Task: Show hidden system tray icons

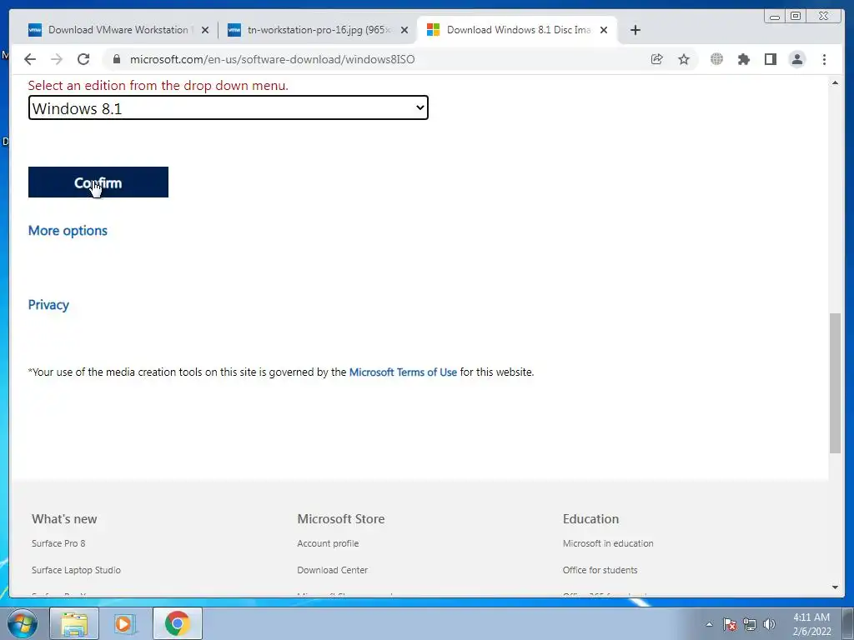Action: tap(709, 624)
